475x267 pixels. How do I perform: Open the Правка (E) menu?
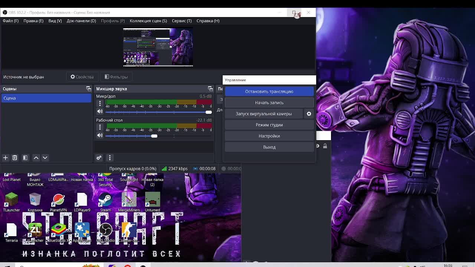click(x=33, y=21)
